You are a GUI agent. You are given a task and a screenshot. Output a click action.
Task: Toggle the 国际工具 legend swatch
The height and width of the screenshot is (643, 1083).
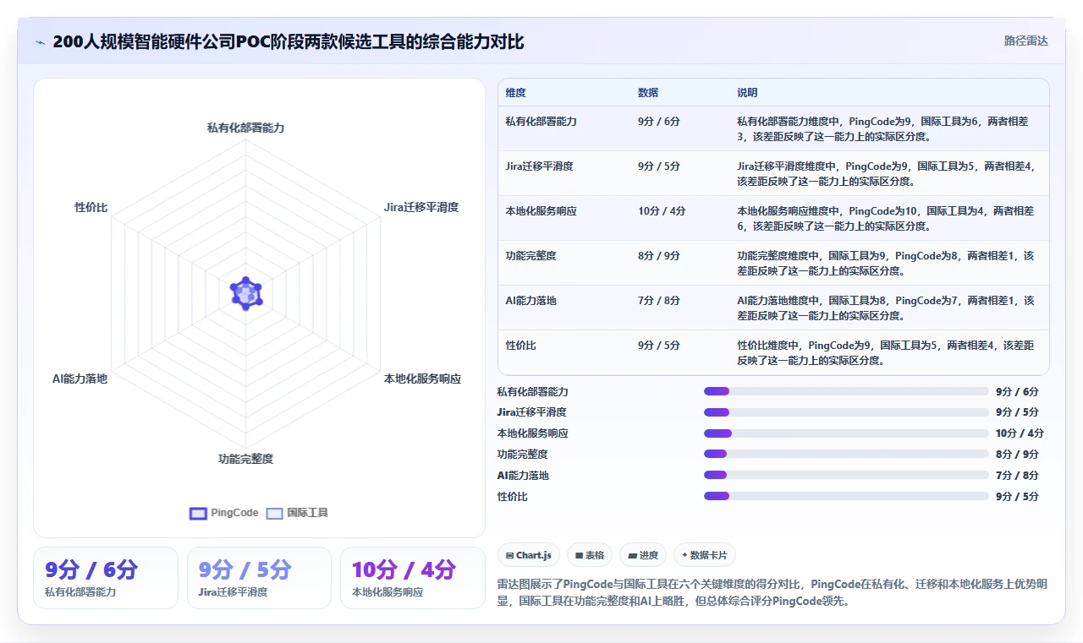(274, 513)
